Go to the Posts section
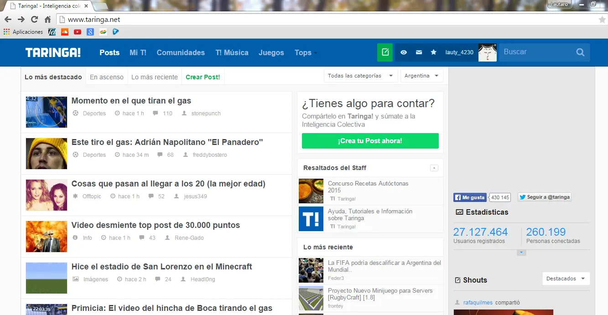Image resolution: width=608 pixels, height=315 pixels. (109, 52)
